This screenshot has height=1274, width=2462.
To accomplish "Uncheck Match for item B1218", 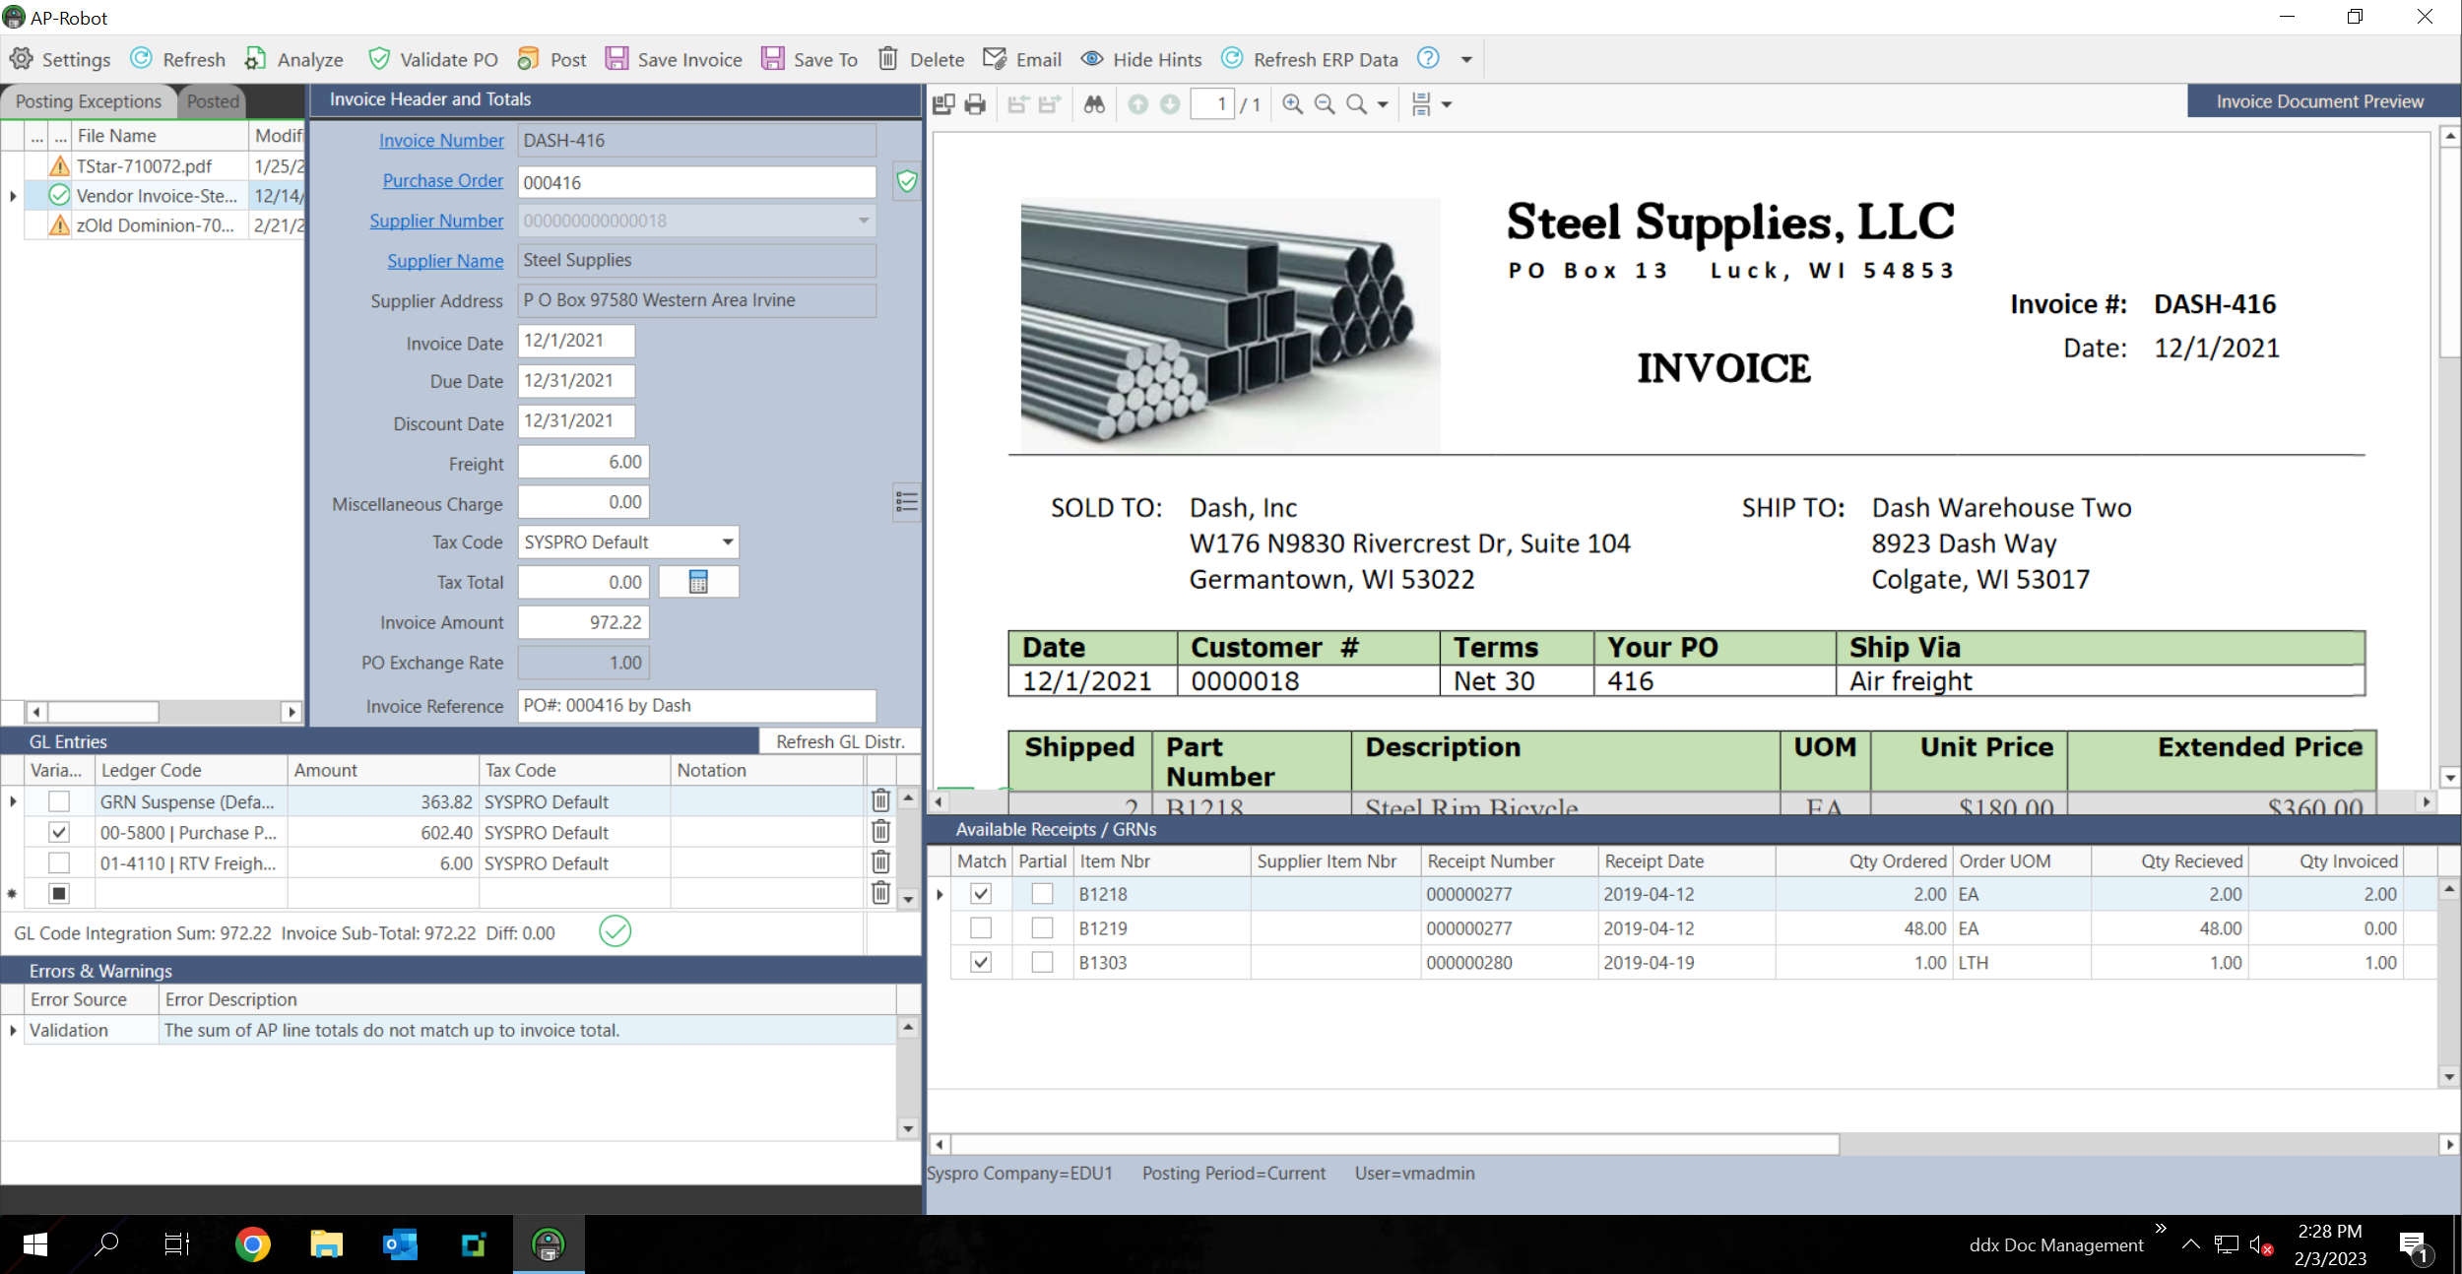I will 981,894.
